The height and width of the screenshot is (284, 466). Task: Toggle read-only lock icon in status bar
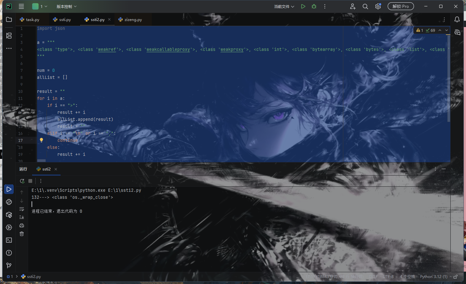coord(456,277)
